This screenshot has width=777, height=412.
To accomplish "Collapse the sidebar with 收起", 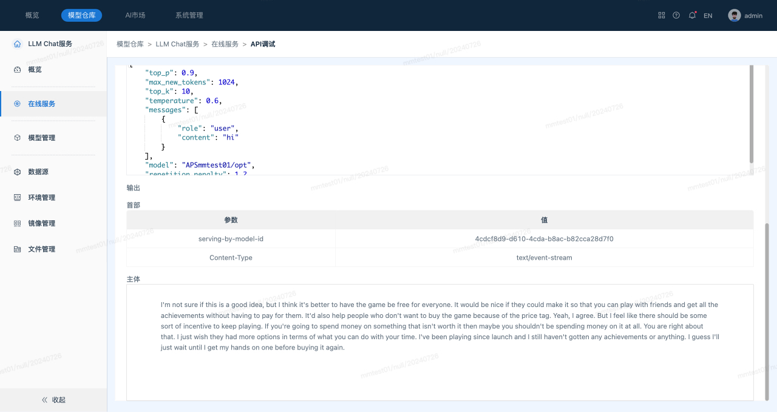I will [x=53, y=400].
